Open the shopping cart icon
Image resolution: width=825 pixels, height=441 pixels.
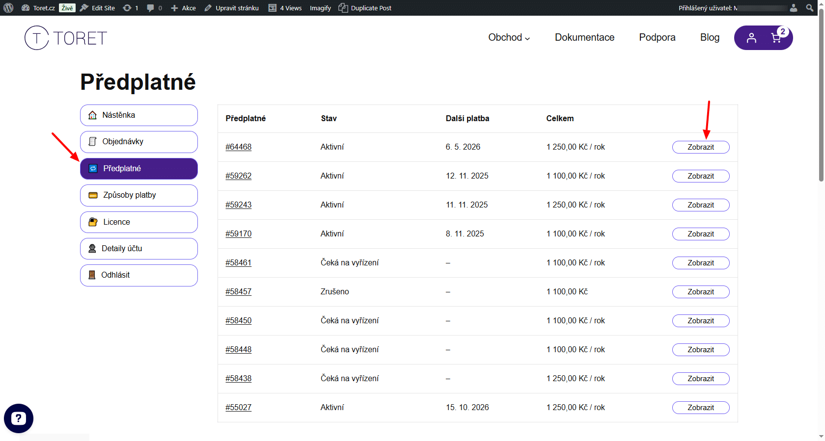[x=776, y=38]
